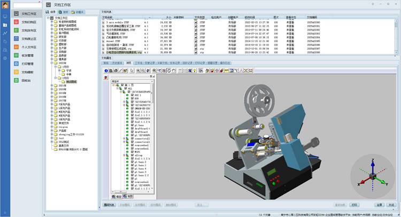Click the blue Z axis on orientation gizmo
This screenshot has width=401, height=217.
tap(373, 166)
